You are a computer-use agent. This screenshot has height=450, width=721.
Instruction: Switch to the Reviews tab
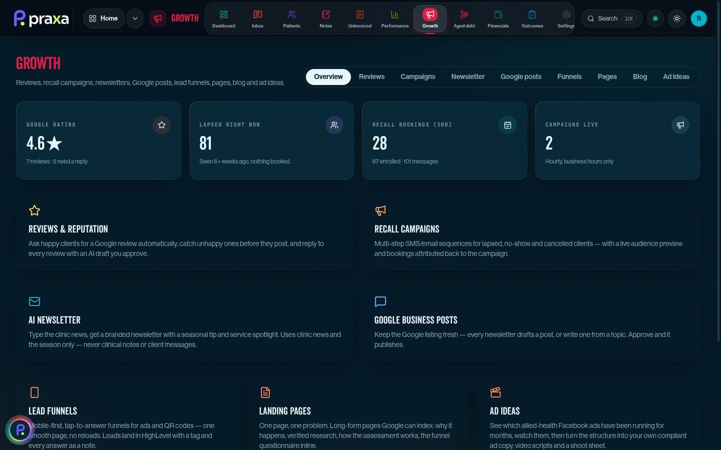pos(372,77)
